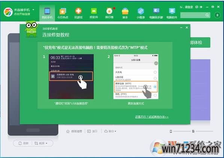Click the SD card icon on the slider
The width and height of the screenshot is (224, 158).
point(193,131)
